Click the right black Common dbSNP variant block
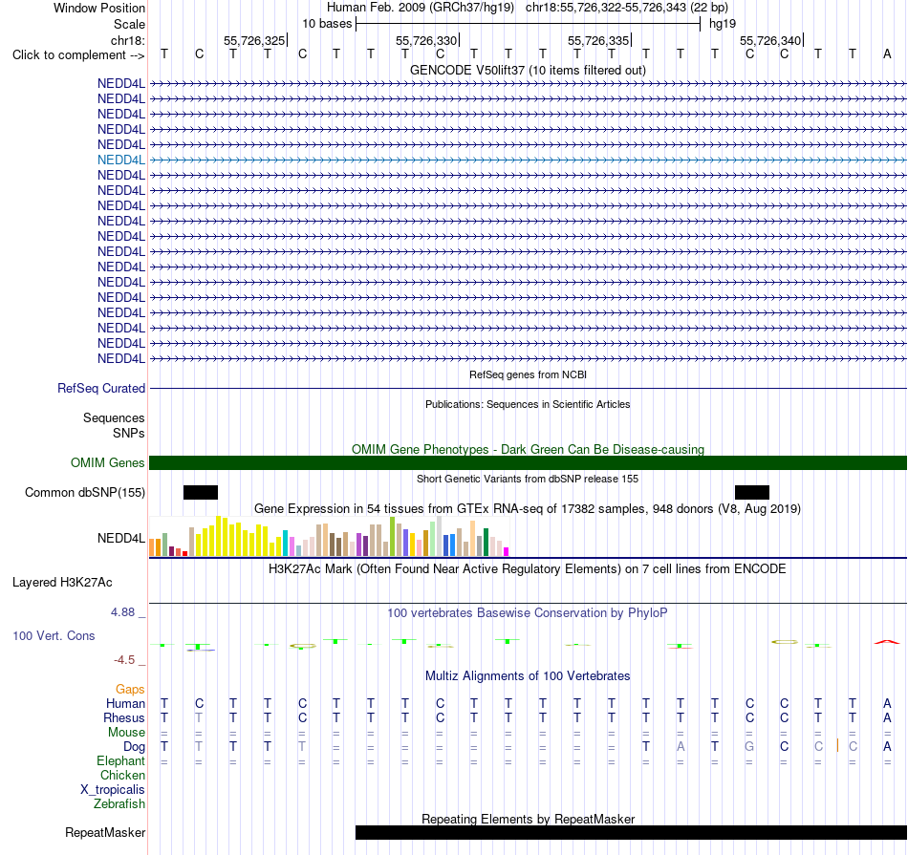908x855 pixels. 751,493
